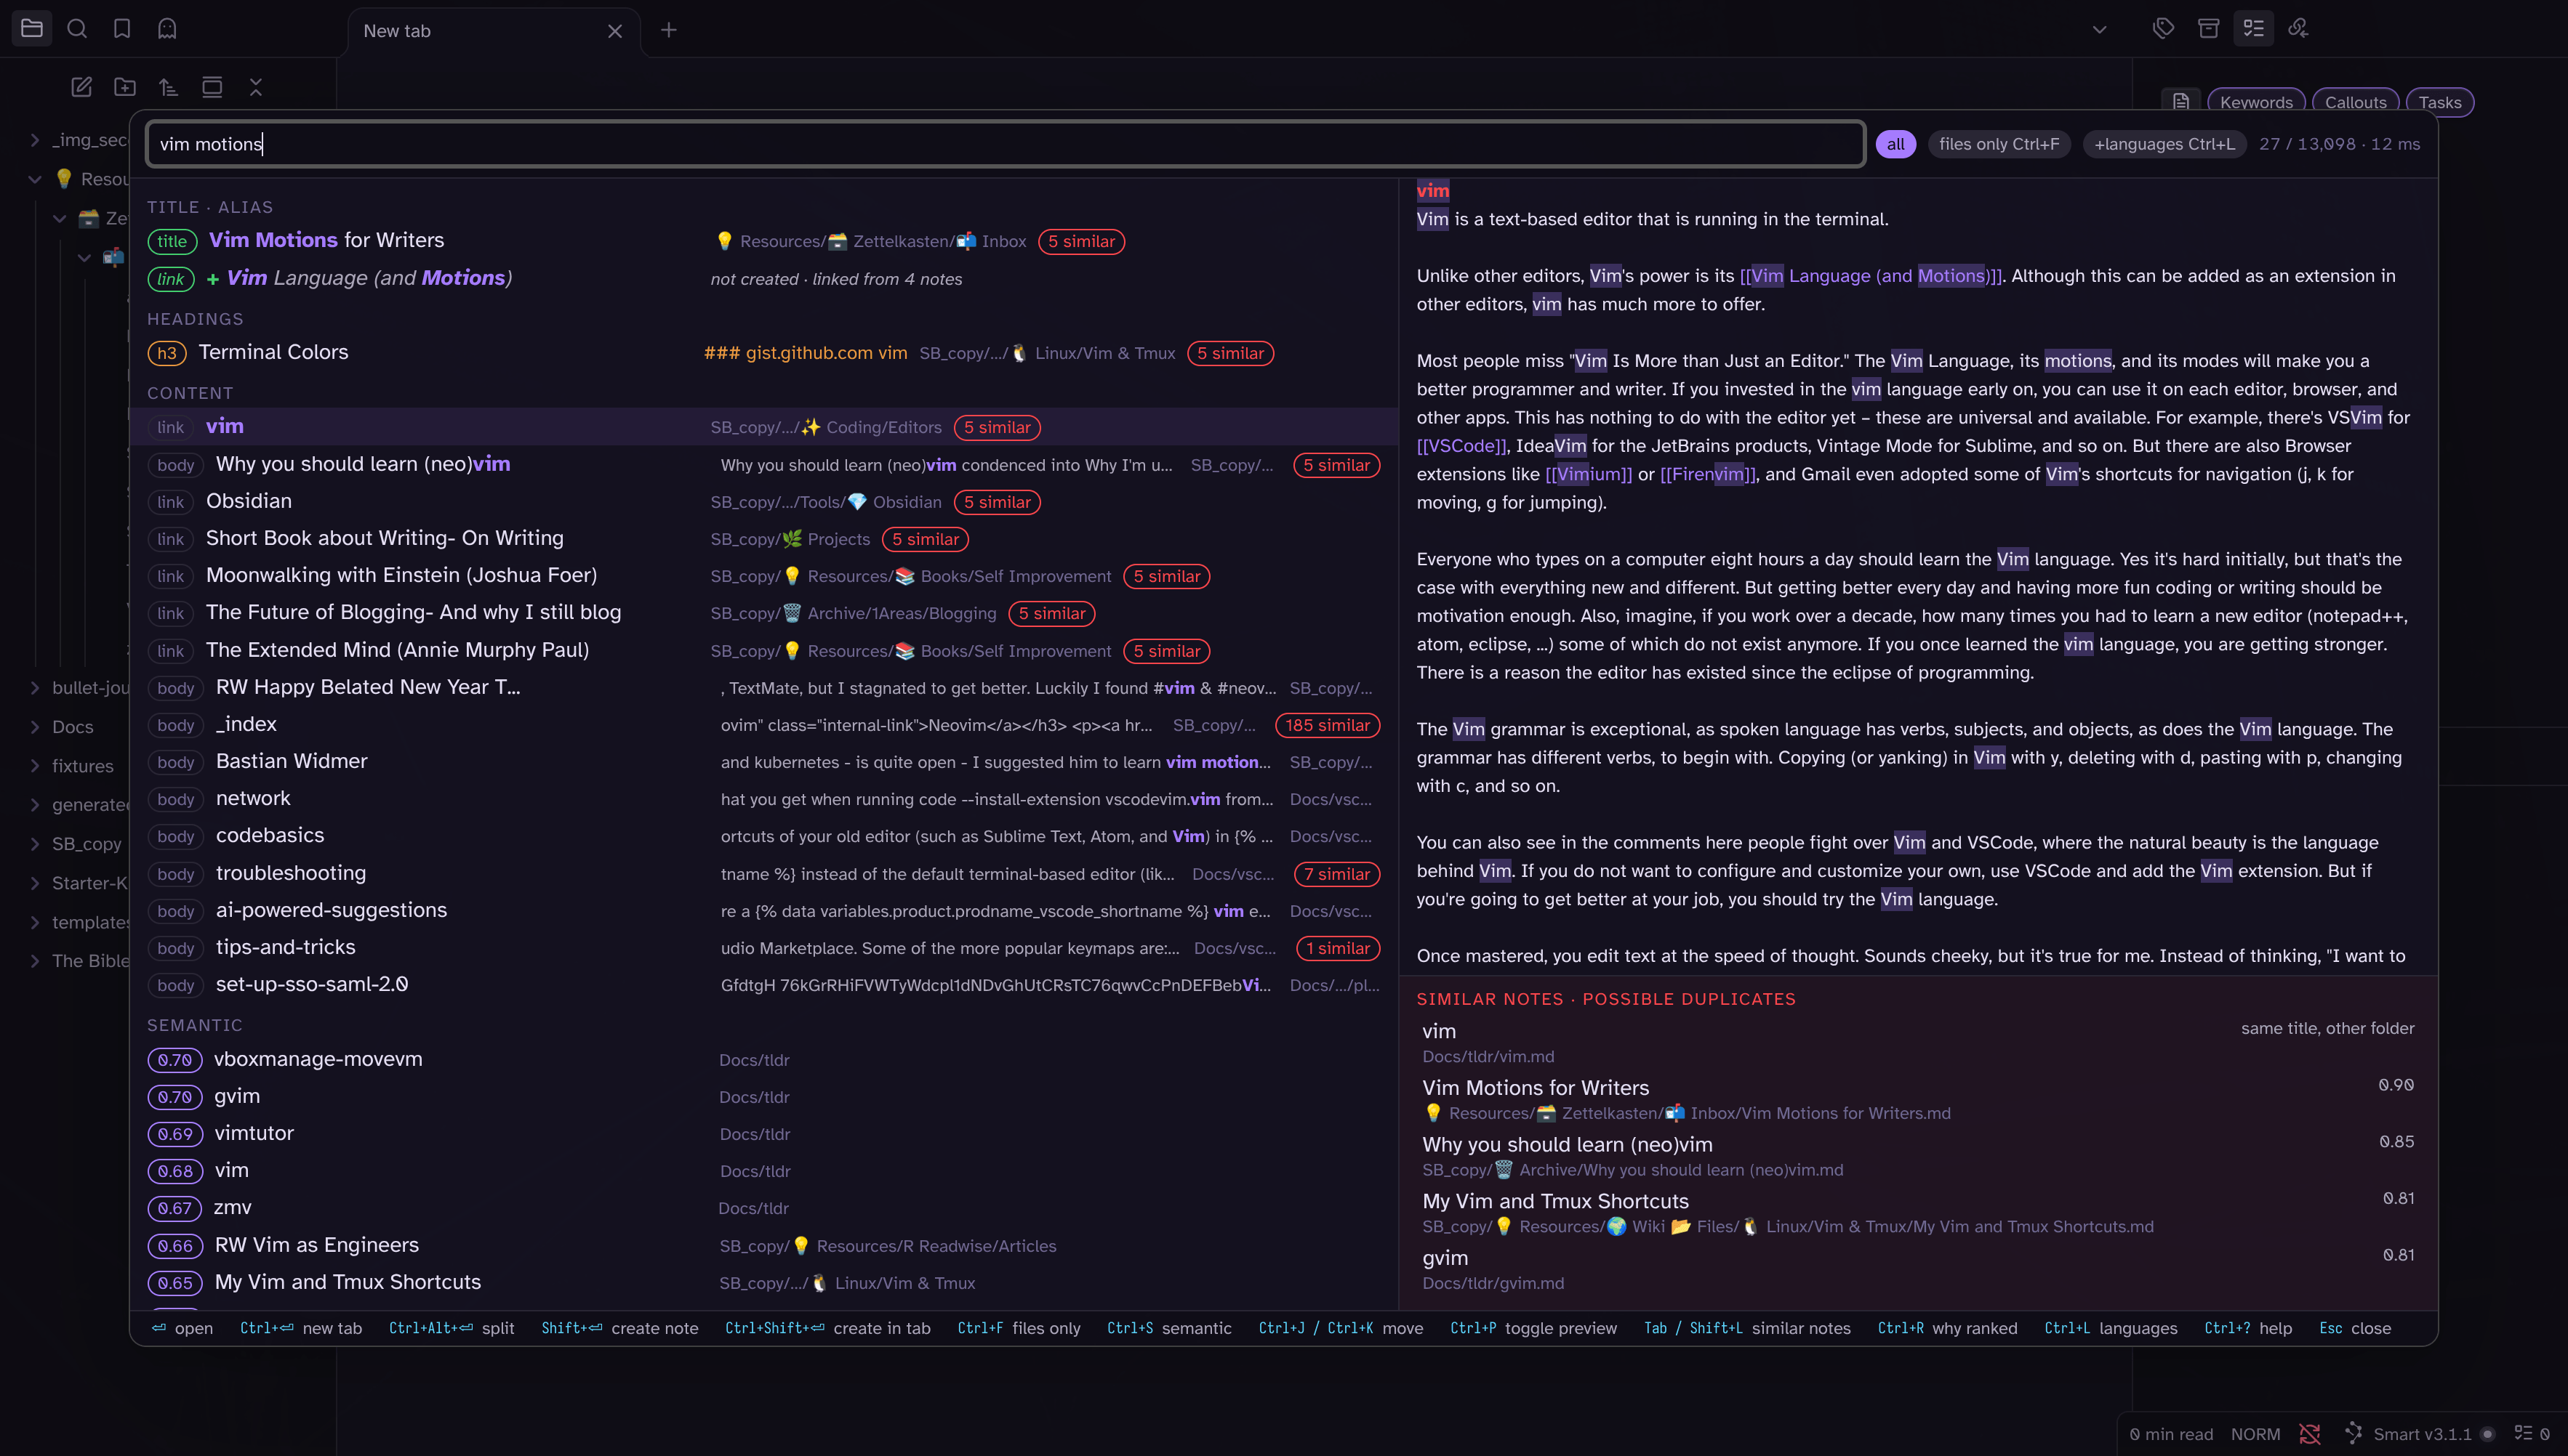Click the NORM vim mode status indicator

tap(2255, 1434)
